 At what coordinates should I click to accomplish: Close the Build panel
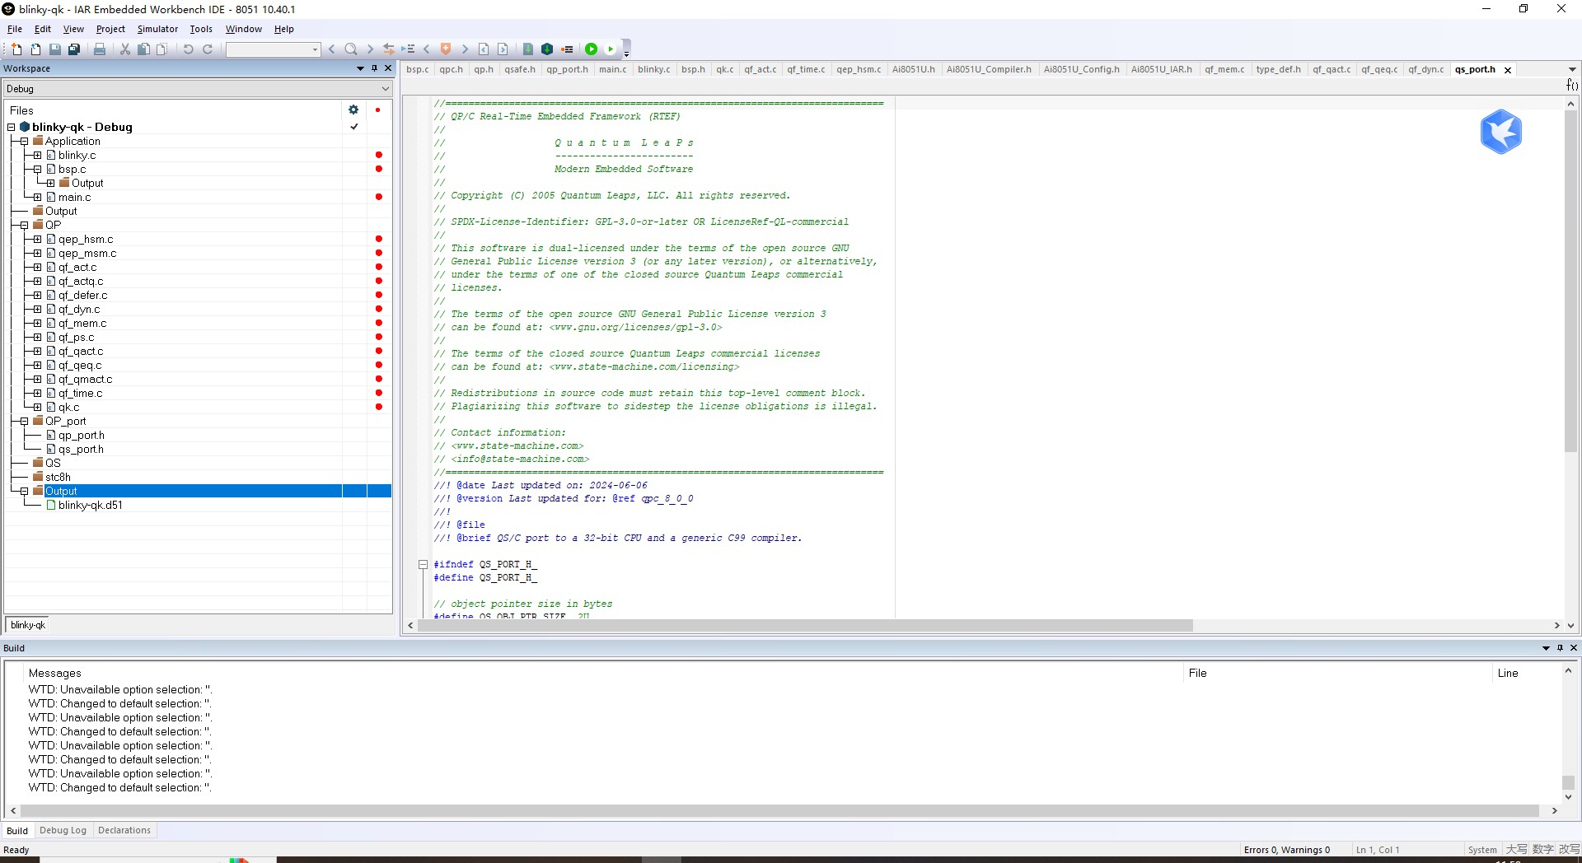pos(1573,648)
